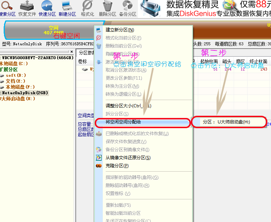
Task: Click the 恢复文件 (Recover Files) toolbar icon
Action: pyautogui.click(x=27, y=9)
